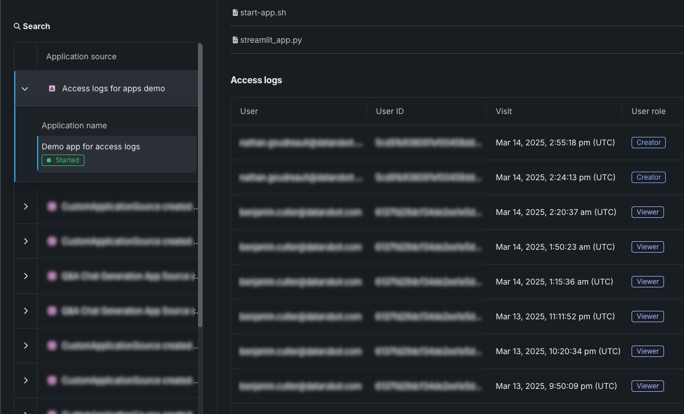Click the green Started status badge
684x414 pixels.
pyautogui.click(x=63, y=160)
